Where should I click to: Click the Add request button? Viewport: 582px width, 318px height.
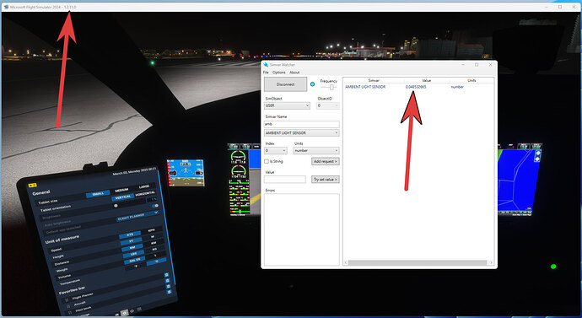coord(325,161)
